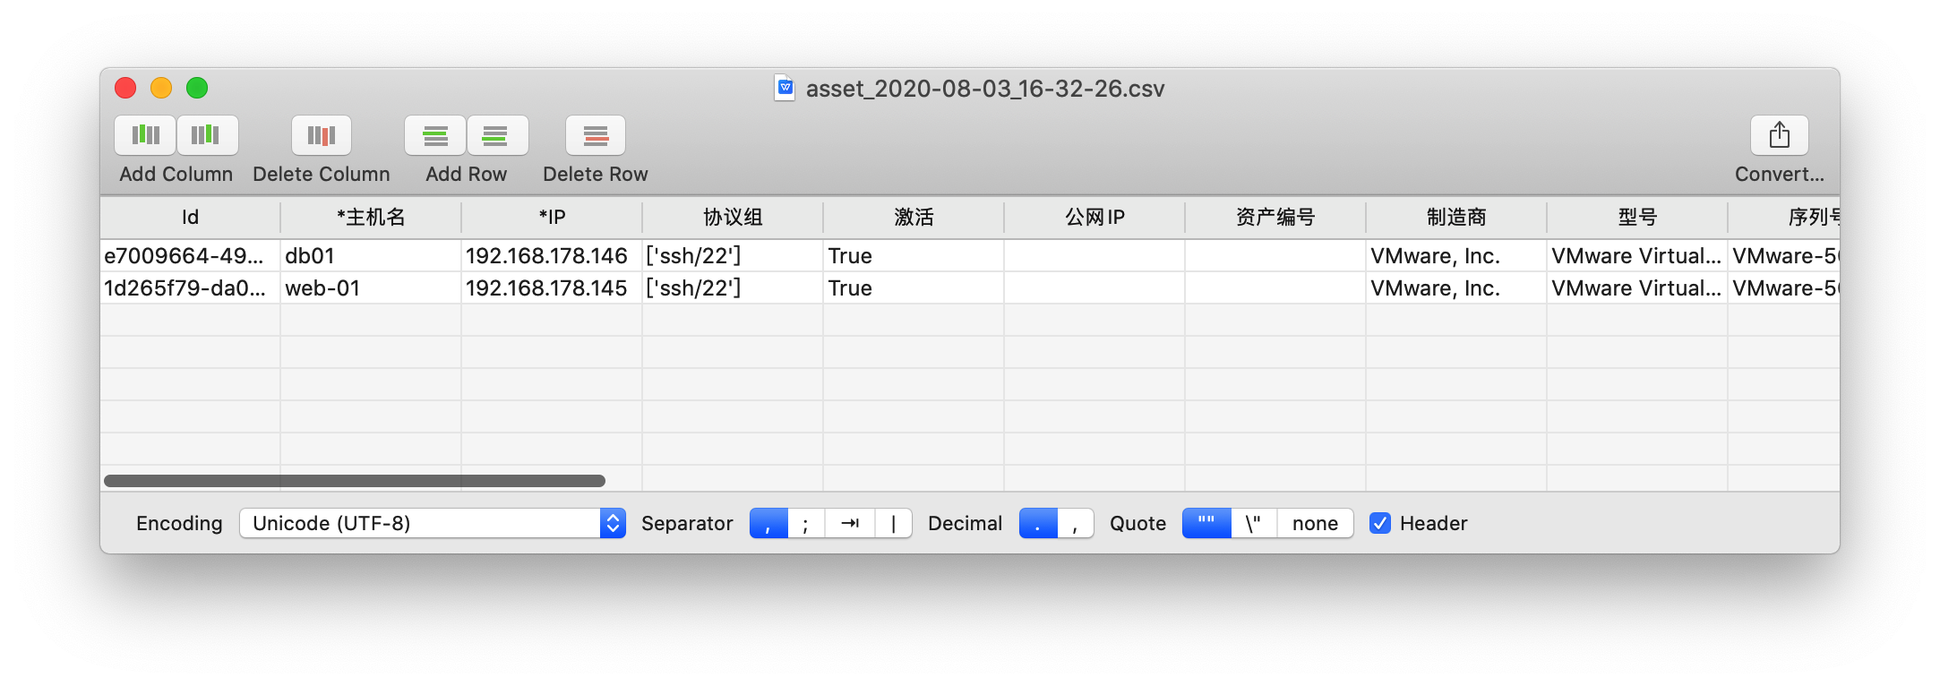1940x686 pixels.
Task: Open the Convert share icon
Action: (x=1780, y=135)
